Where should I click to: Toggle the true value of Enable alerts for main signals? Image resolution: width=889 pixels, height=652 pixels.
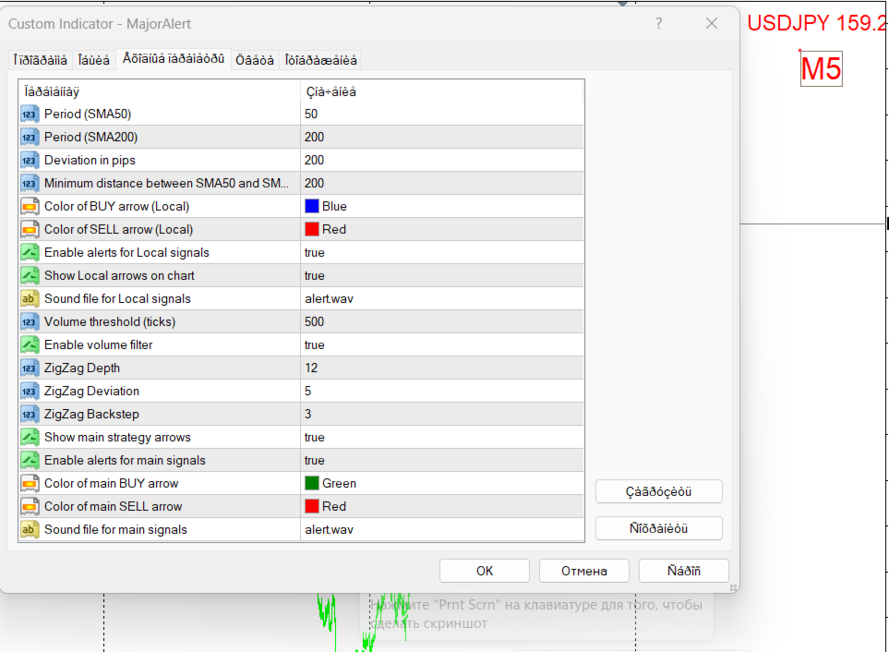pos(441,460)
